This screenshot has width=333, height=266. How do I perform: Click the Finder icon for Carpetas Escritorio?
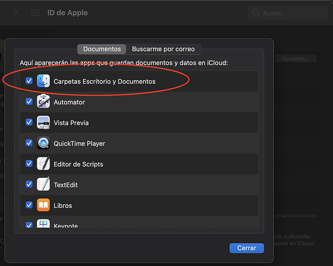43,81
